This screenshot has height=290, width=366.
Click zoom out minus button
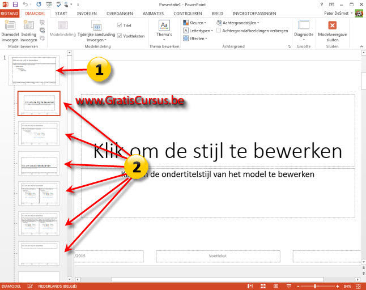pos(298,286)
